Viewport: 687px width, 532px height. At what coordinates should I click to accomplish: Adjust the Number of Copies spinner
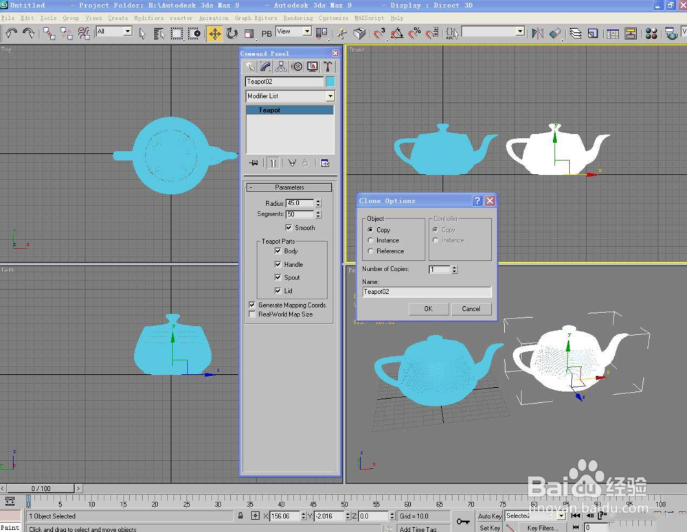[x=455, y=269]
